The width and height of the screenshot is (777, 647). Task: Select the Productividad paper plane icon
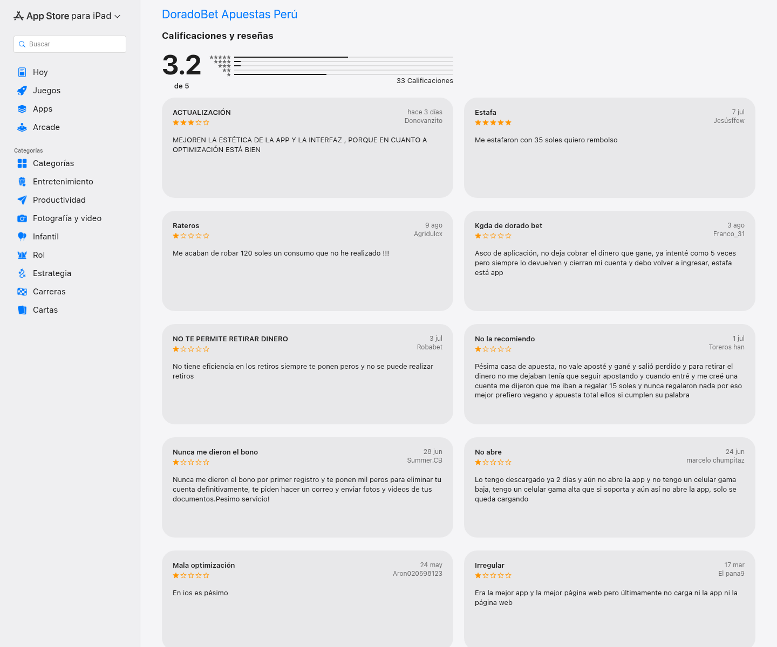click(22, 200)
